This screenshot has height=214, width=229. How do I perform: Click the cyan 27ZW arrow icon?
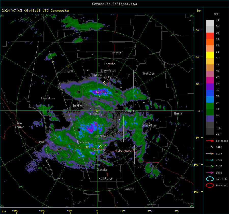210,160
